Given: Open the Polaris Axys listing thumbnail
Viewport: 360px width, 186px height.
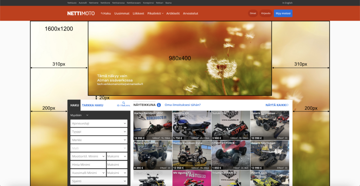Looking at the screenshot, I should pyautogui.click(x=270, y=178).
